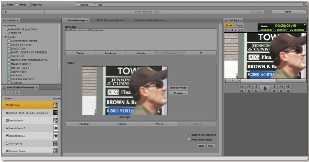Click the triple-bar step forward icon

coord(288,91)
